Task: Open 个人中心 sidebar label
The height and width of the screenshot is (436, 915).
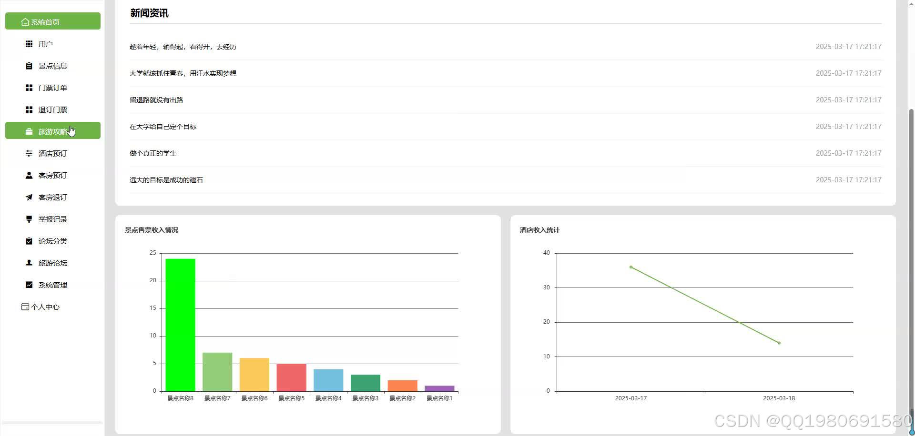Action: coord(45,307)
